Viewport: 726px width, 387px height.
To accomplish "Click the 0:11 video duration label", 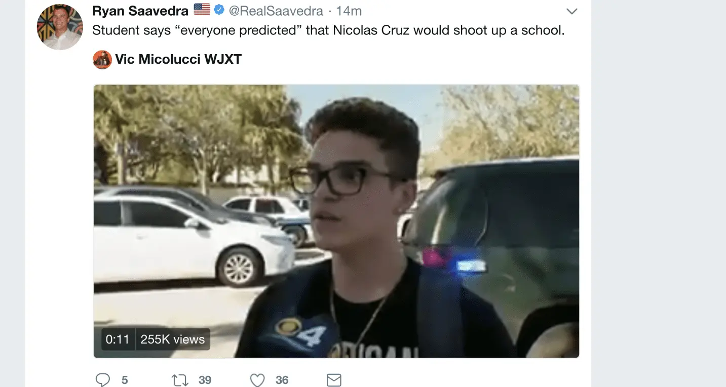I will [x=118, y=339].
